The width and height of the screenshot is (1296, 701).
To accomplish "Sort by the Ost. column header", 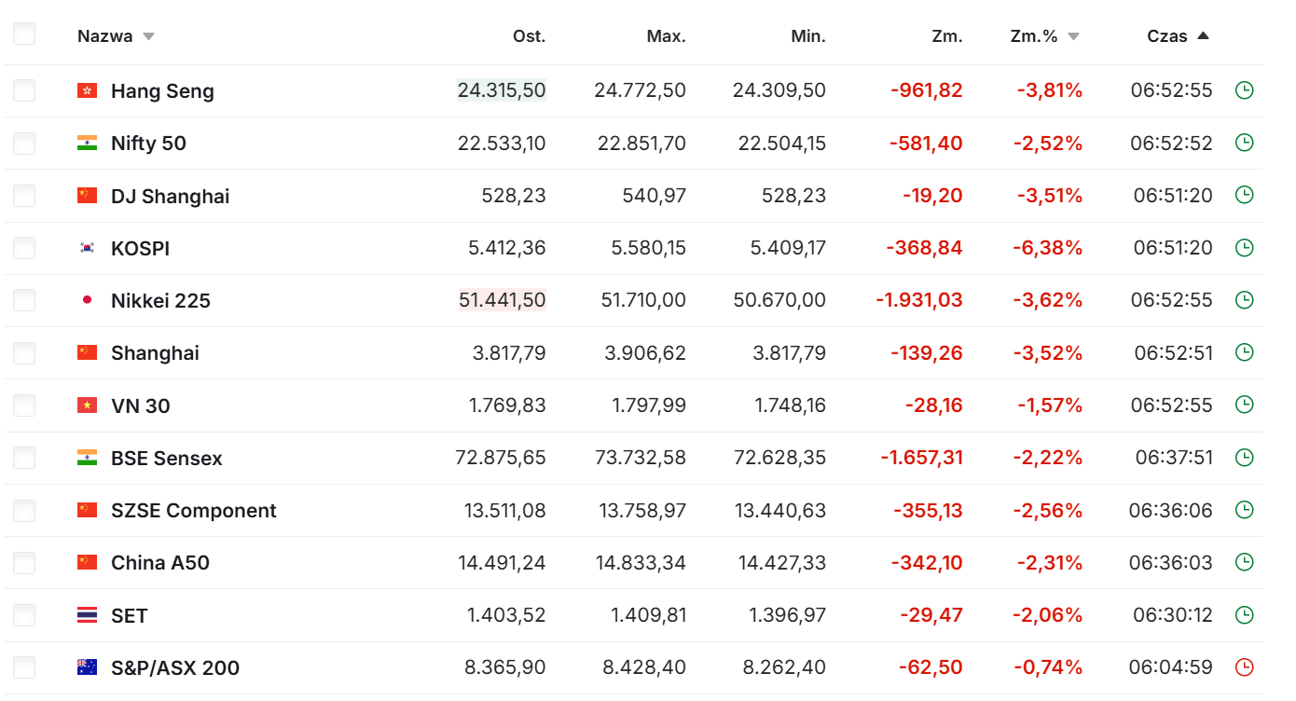I will click(x=529, y=36).
